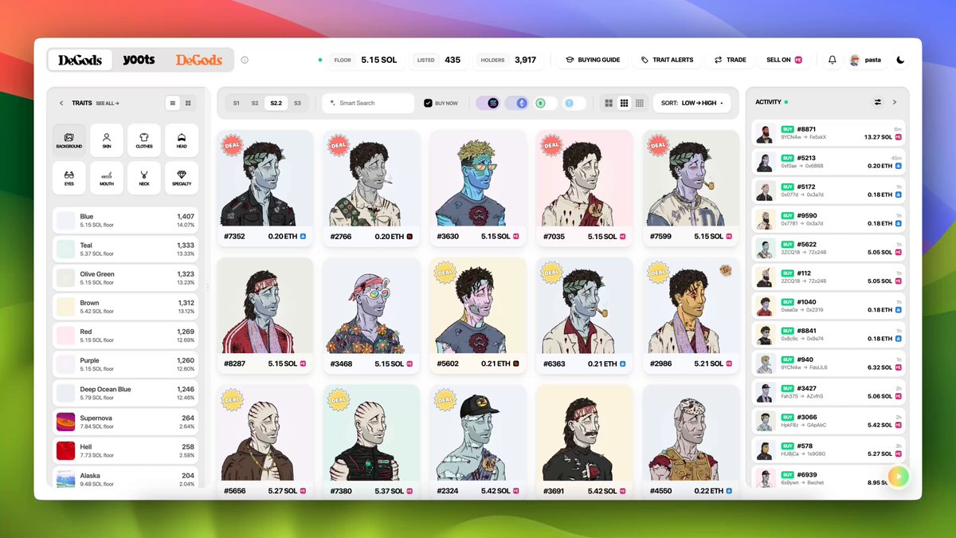Open the pasta user profile menu
The width and height of the screenshot is (956, 538).
(865, 60)
